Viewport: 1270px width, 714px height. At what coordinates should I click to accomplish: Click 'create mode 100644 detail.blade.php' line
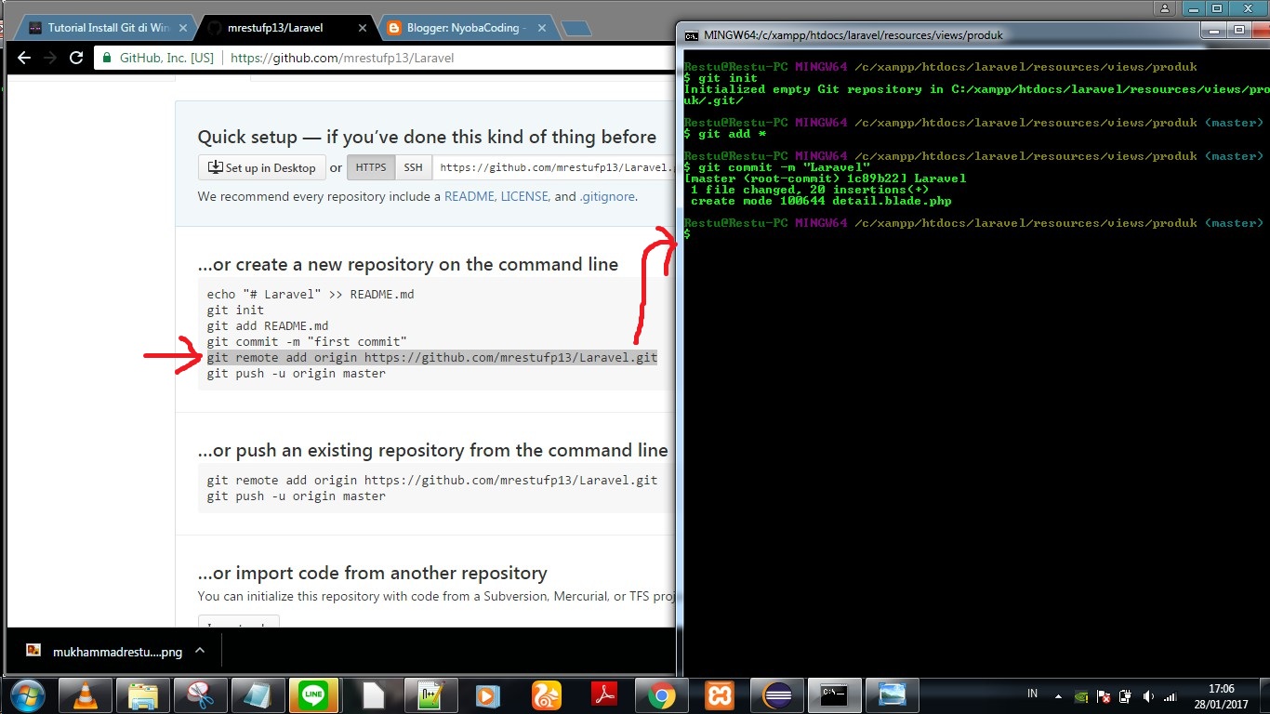coord(821,201)
